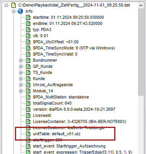Click the green icon beside totalSignalCount

click(x=28, y=103)
